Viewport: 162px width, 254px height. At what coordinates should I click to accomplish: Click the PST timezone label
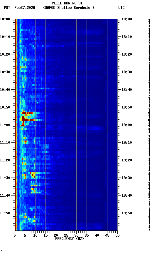[7, 8]
